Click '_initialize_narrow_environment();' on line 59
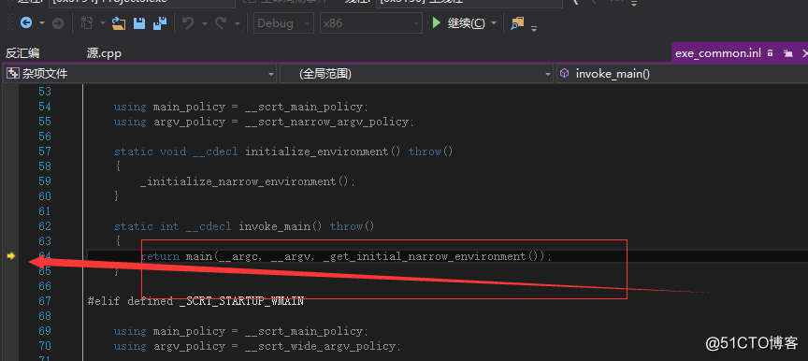 247,181
